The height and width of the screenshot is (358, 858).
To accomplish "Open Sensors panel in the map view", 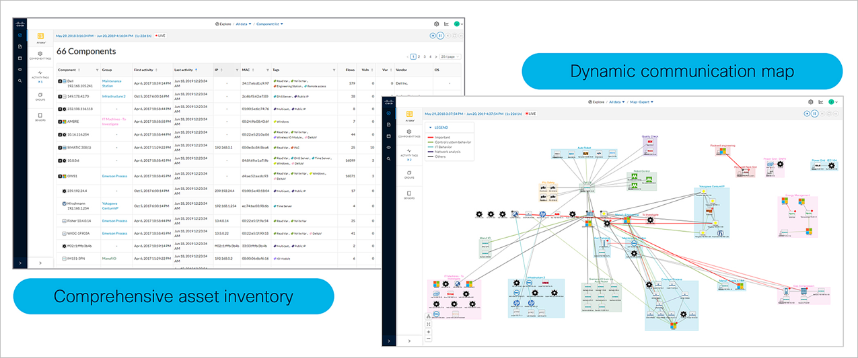I will click(408, 195).
